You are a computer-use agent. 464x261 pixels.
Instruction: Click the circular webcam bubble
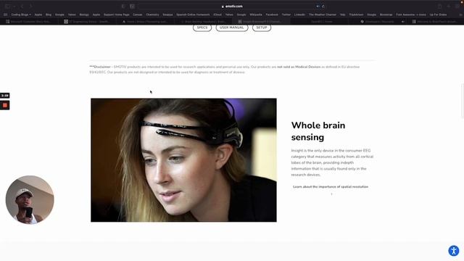click(x=30, y=200)
